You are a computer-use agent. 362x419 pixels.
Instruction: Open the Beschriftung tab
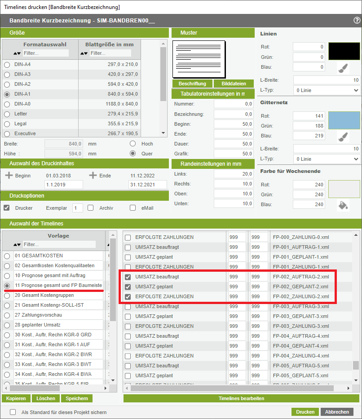click(192, 84)
